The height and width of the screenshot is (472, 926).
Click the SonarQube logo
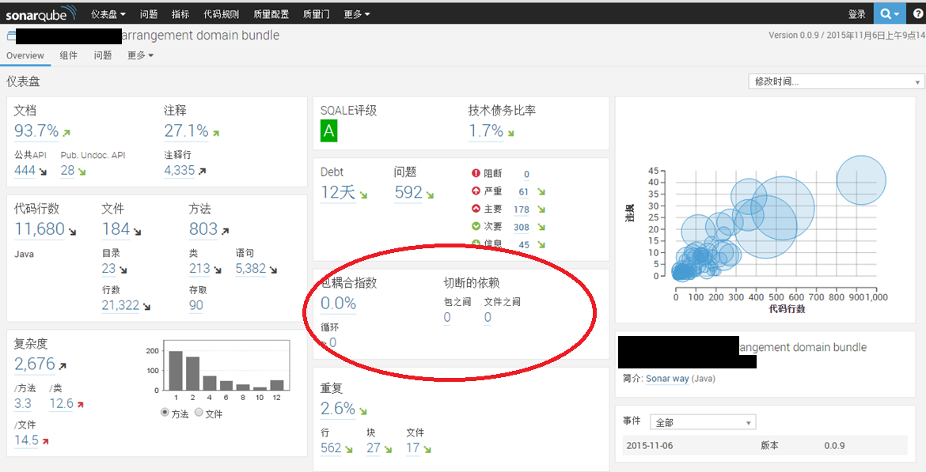point(41,13)
